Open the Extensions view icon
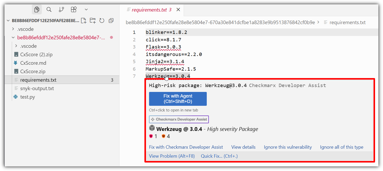 (x=74, y=10)
